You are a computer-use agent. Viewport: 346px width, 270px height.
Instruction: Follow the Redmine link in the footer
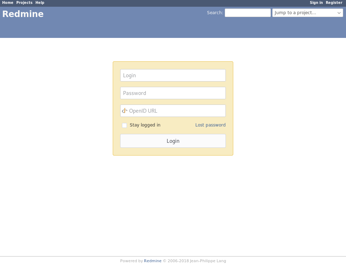pyautogui.click(x=153, y=261)
